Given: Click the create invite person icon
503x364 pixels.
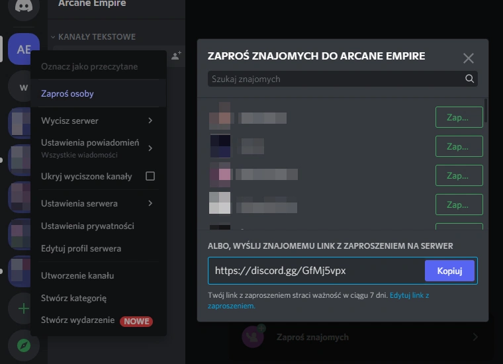Looking at the screenshot, I should pos(176,56).
